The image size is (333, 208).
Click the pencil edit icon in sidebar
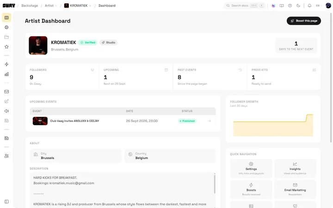point(6,101)
